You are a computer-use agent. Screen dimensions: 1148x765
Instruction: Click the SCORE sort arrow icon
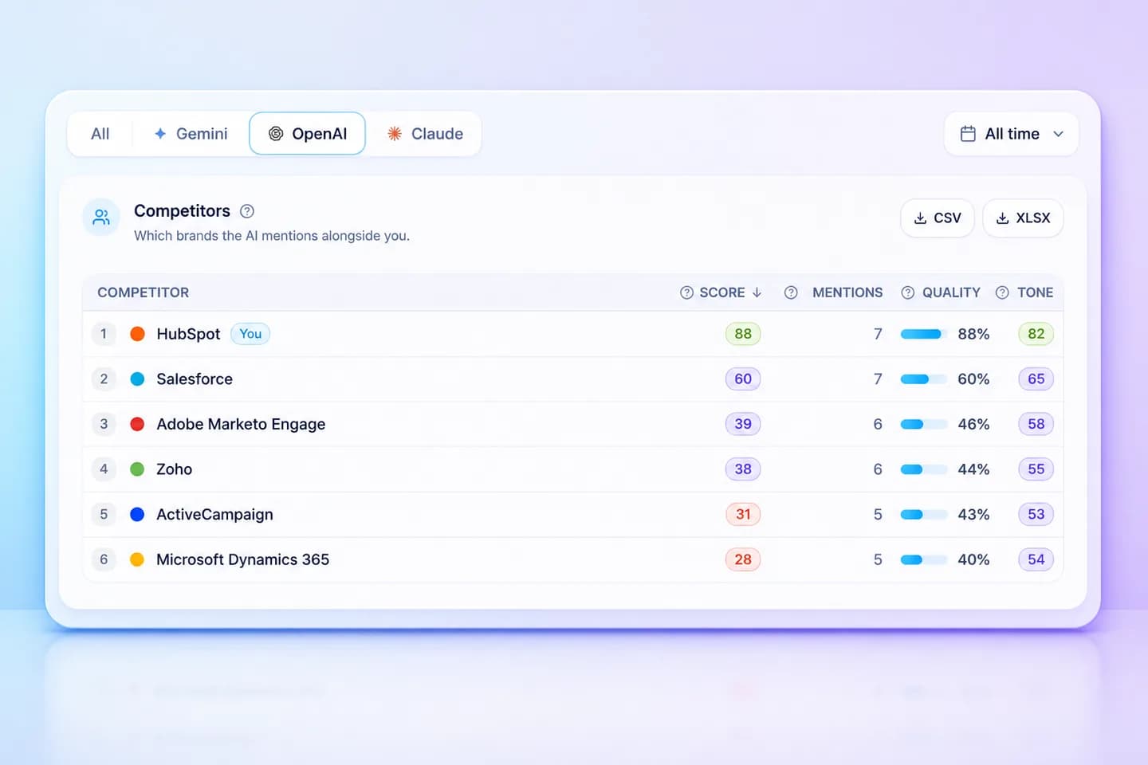tap(757, 292)
